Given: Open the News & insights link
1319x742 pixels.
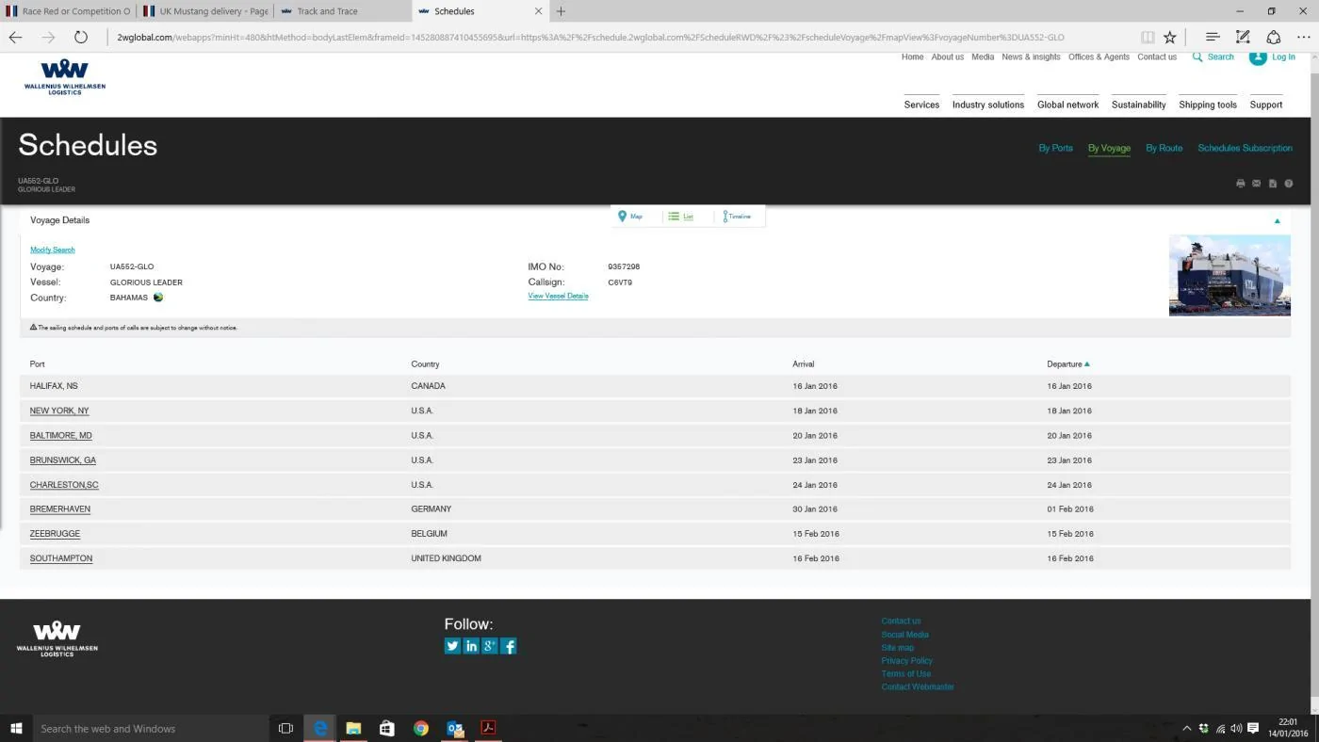Looking at the screenshot, I should 1031,57.
